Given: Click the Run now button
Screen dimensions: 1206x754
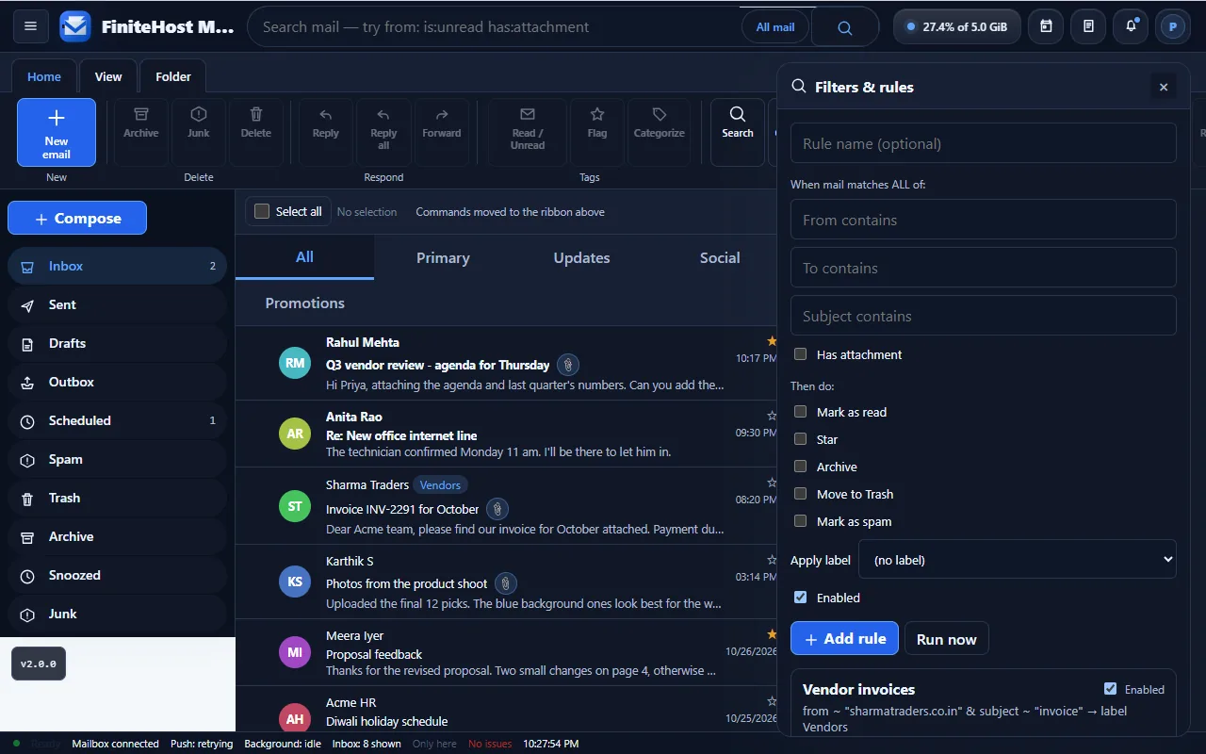Looking at the screenshot, I should point(946,639).
